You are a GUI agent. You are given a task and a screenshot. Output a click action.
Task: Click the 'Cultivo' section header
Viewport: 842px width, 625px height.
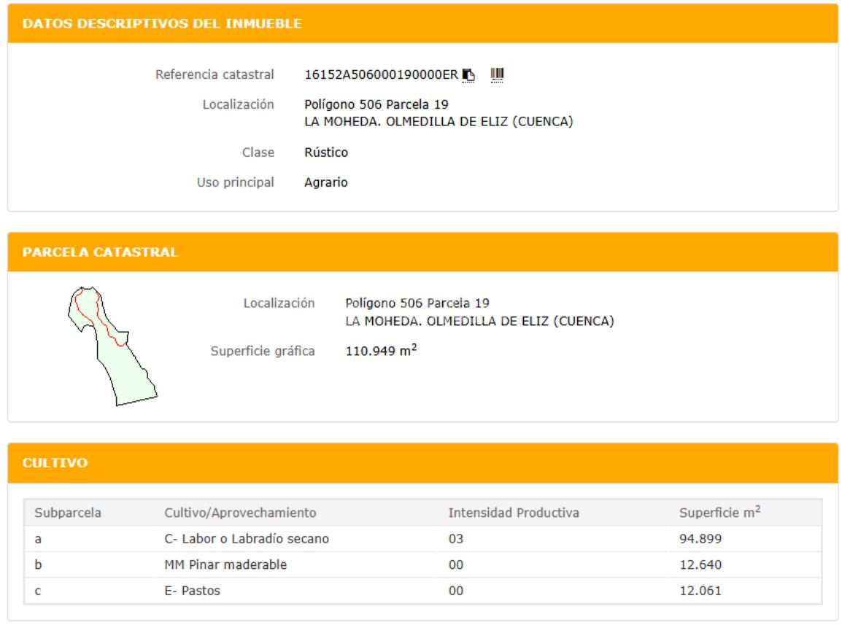(55, 463)
